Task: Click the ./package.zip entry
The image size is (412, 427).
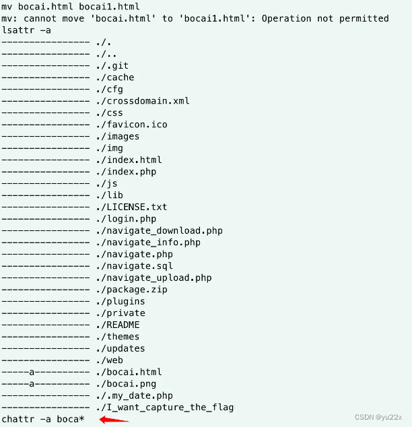Action: [x=132, y=290]
